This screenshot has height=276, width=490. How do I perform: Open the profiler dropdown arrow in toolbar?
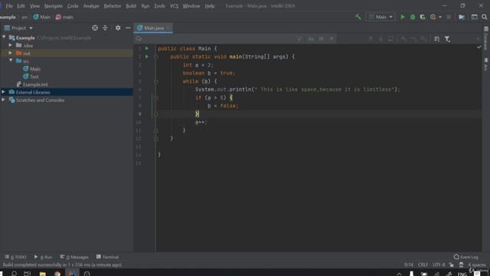click(x=440, y=17)
